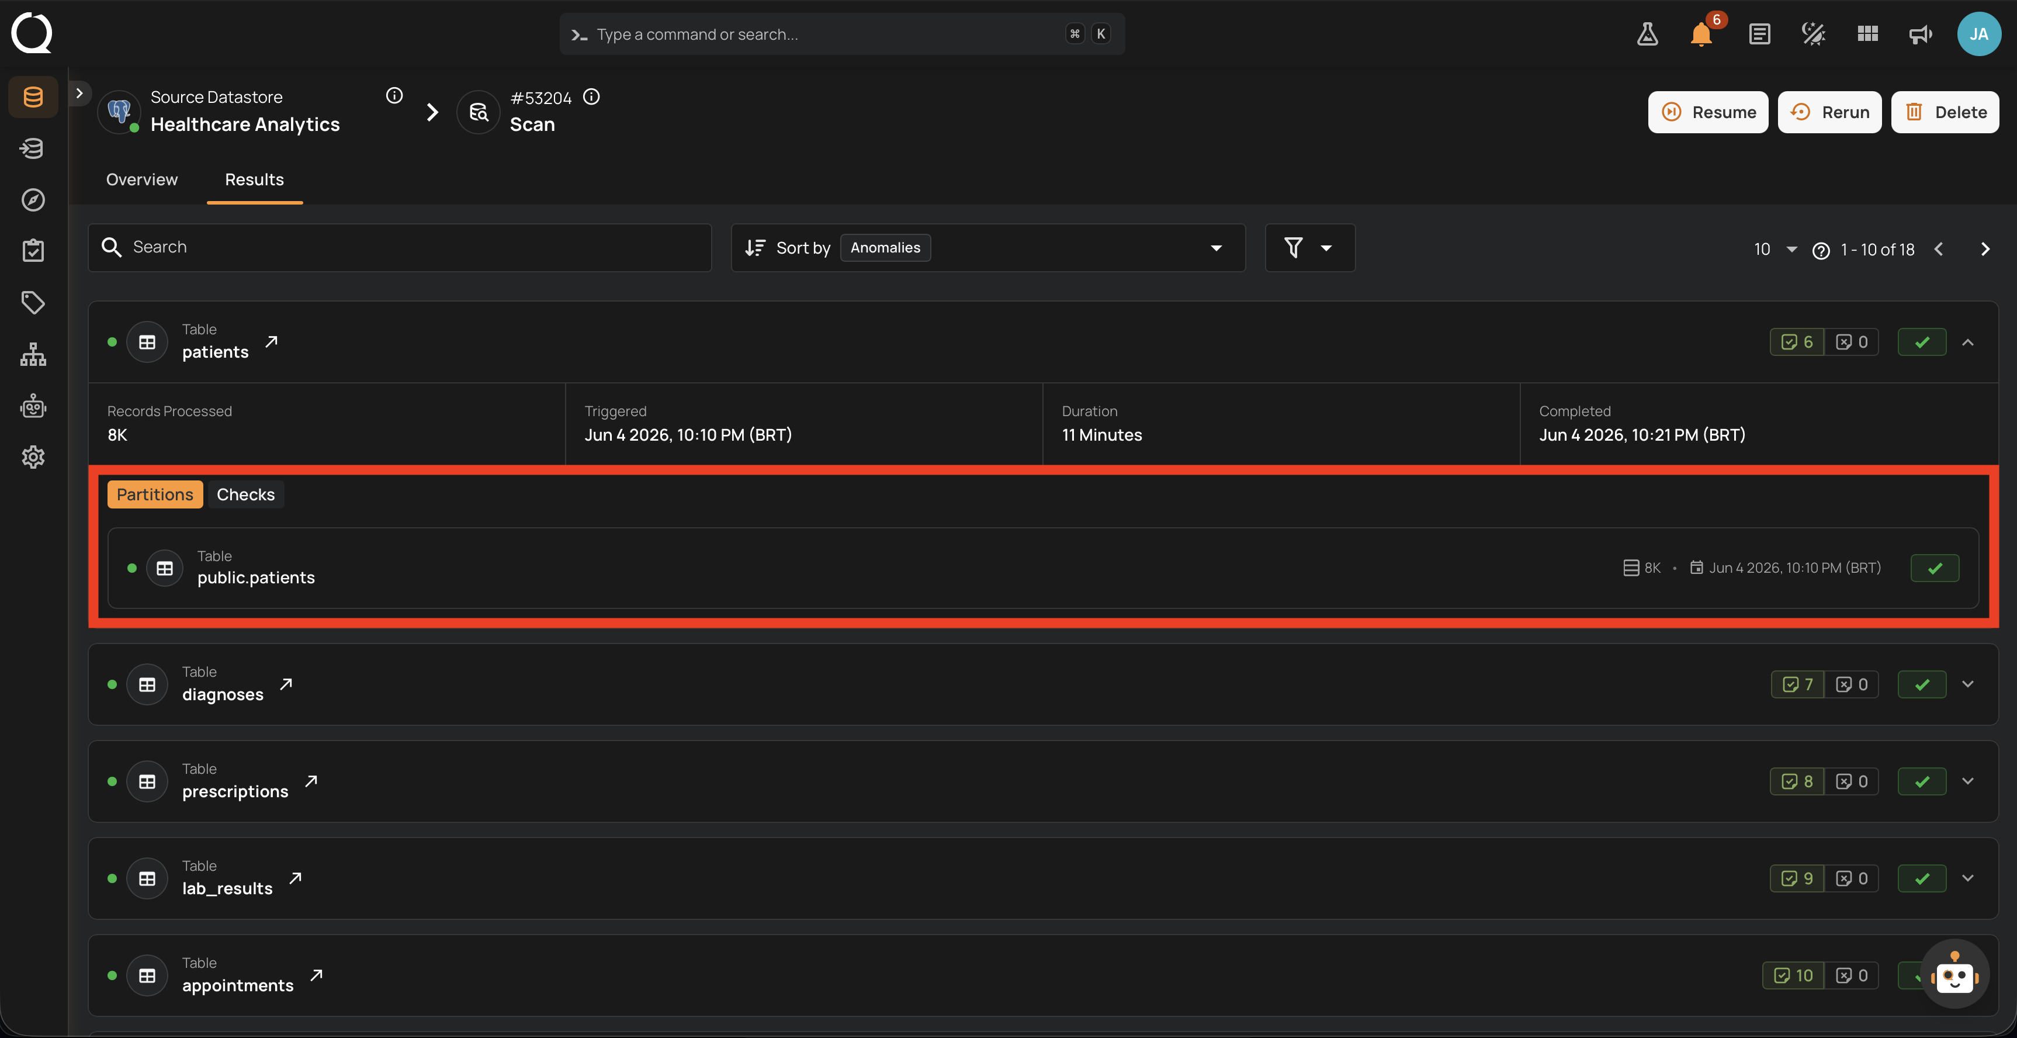Switch to the Checks toggle
Image resolution: width=2017 pixels, height=1038 pixels.
[x=246, y=494]
